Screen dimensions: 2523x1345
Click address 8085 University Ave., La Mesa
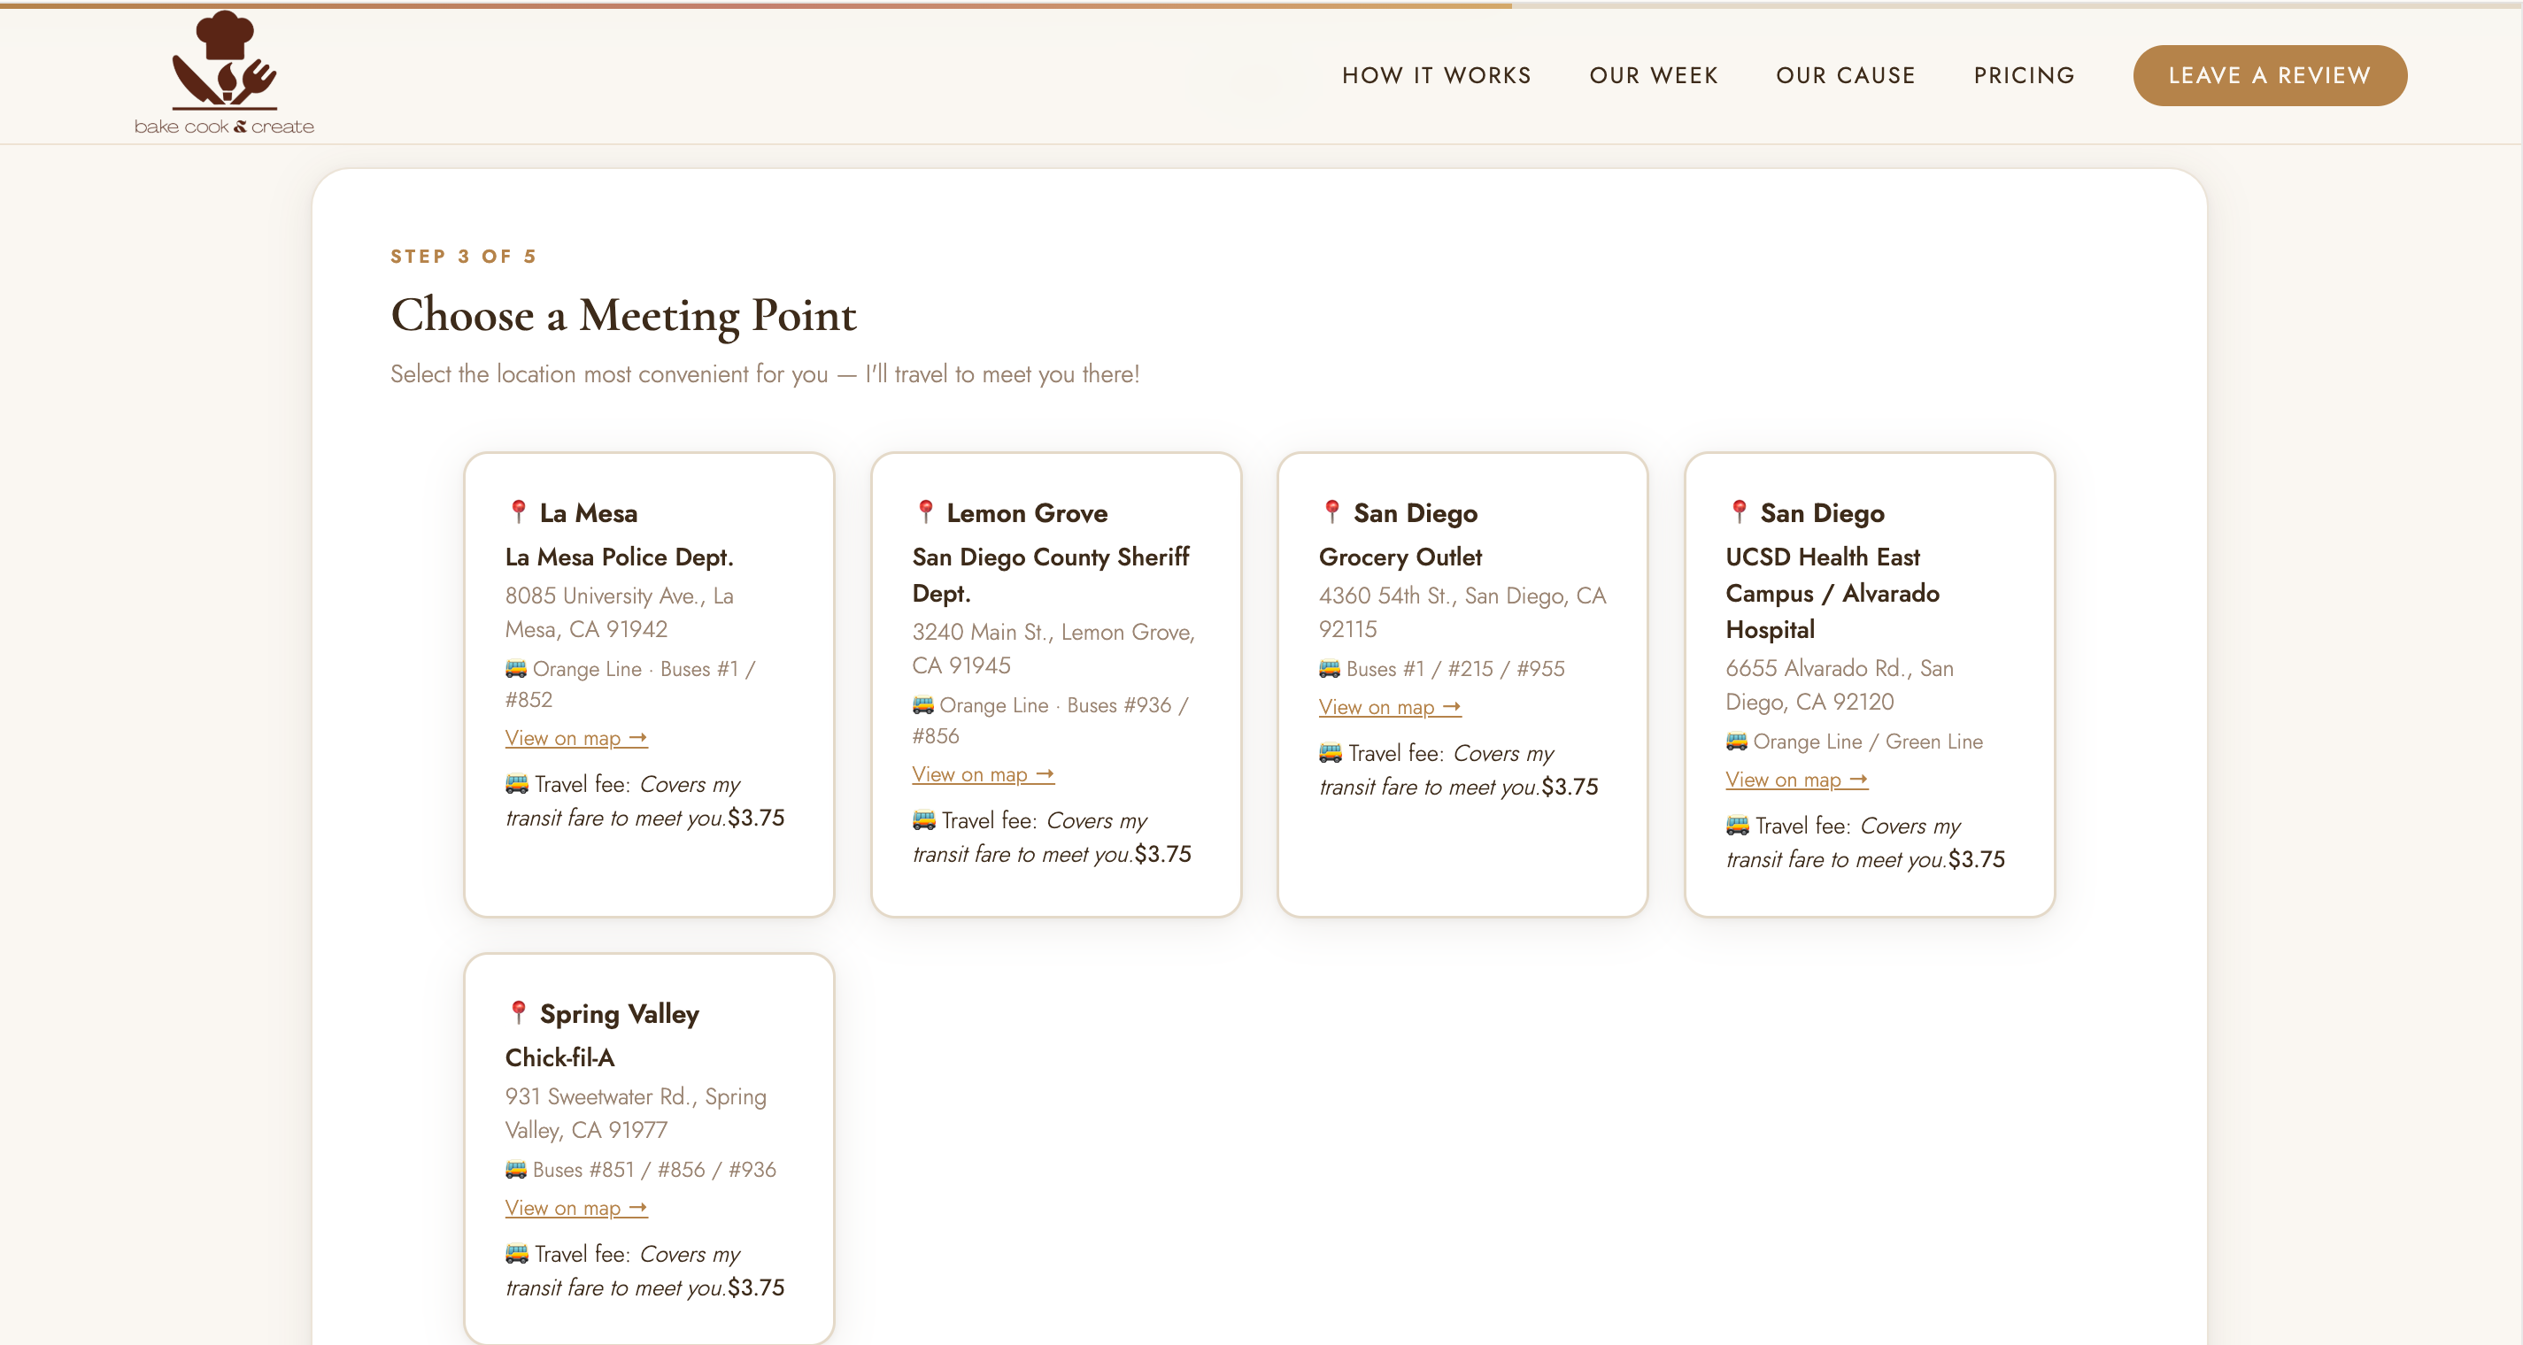tap(619, 611)
